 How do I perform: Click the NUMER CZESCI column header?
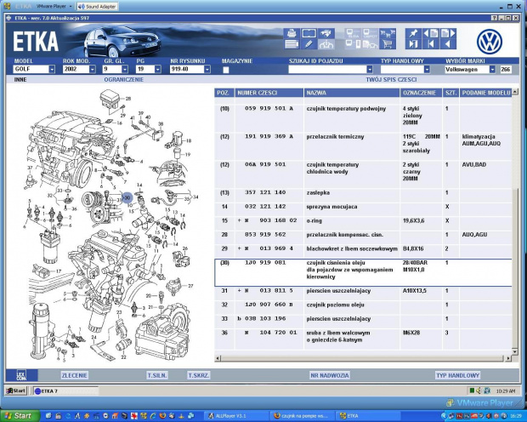point(269,93)
